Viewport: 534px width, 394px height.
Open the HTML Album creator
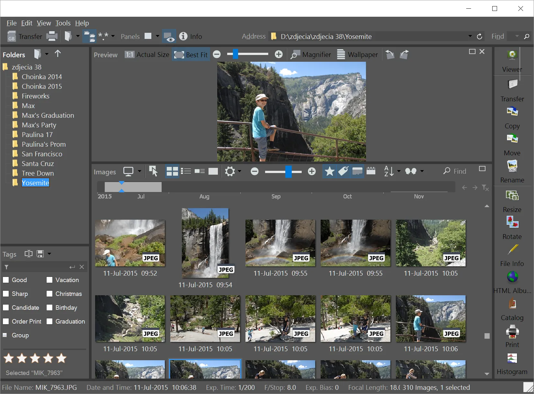pyautogui.click(x=512, y=281)
